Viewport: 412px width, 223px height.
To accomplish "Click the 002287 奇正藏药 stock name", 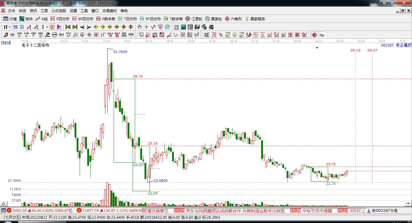I will coord(396,45).
